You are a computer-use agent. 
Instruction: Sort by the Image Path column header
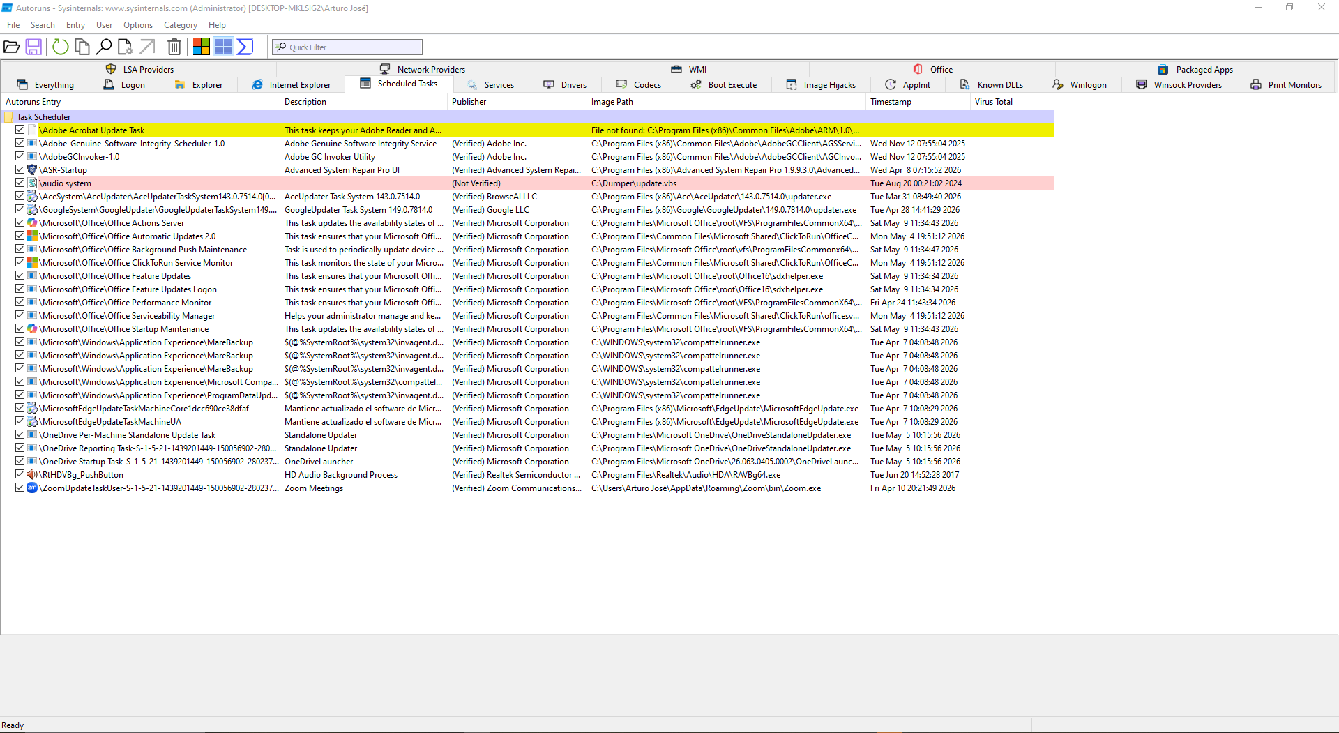pos(726,102)
